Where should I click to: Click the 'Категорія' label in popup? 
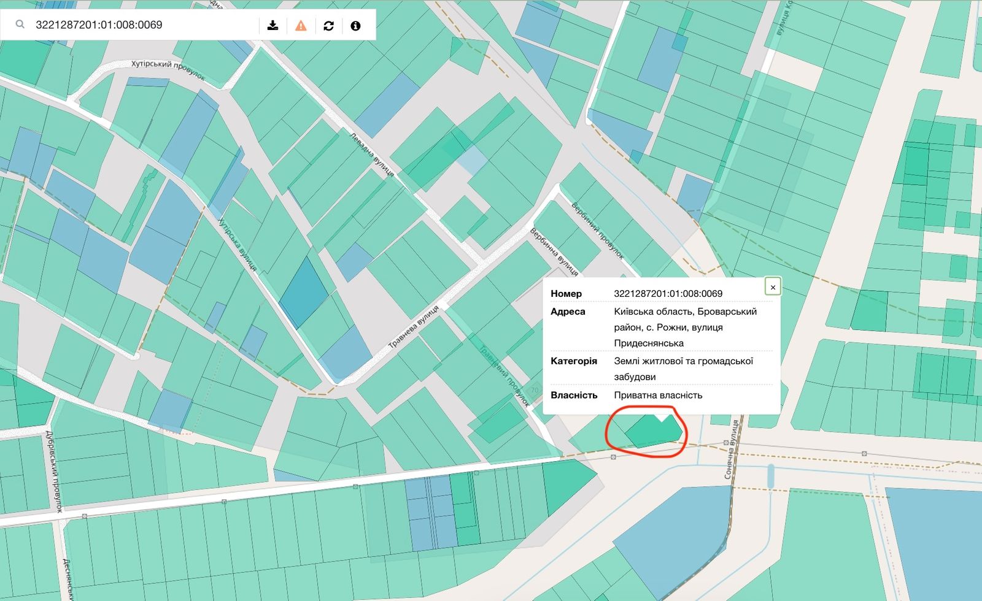point(573,361)
